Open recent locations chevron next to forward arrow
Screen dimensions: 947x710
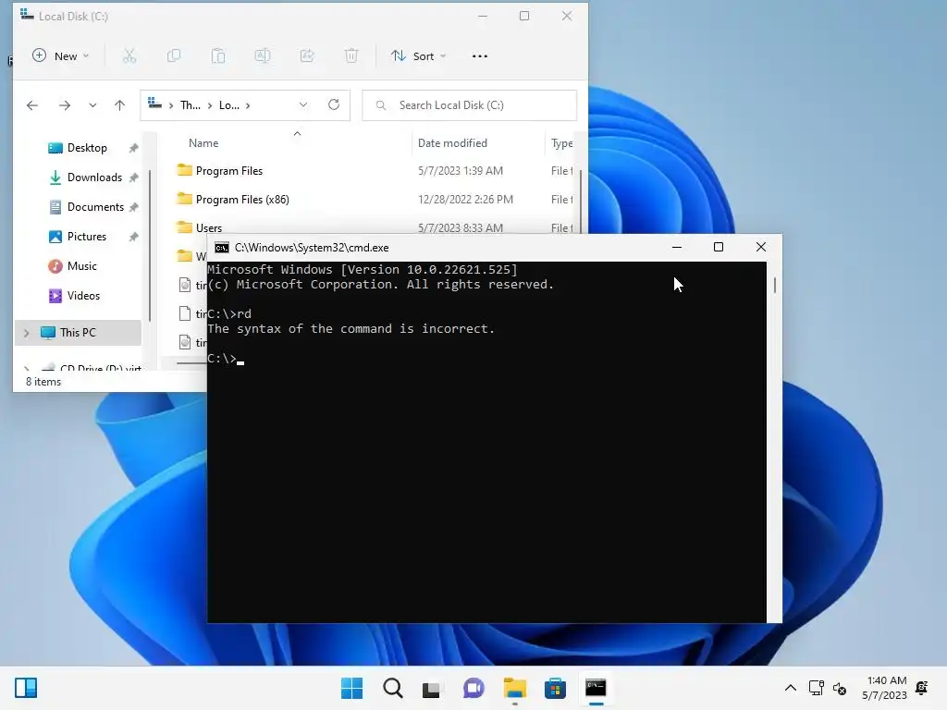pos(92,105)
